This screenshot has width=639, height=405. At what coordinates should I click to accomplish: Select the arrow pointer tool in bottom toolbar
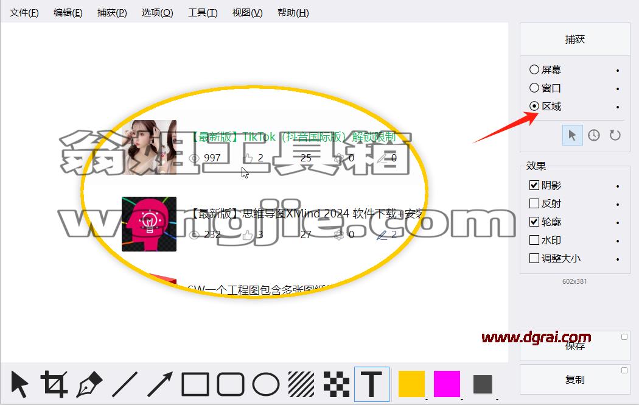[x=19, y=384]
